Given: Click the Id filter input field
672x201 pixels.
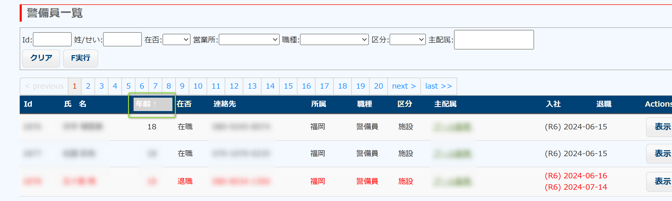Looking at the screenshot, I should coord(52,39).
